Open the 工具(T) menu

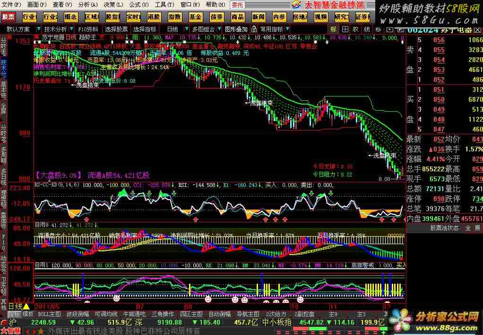tap(164, 5)
